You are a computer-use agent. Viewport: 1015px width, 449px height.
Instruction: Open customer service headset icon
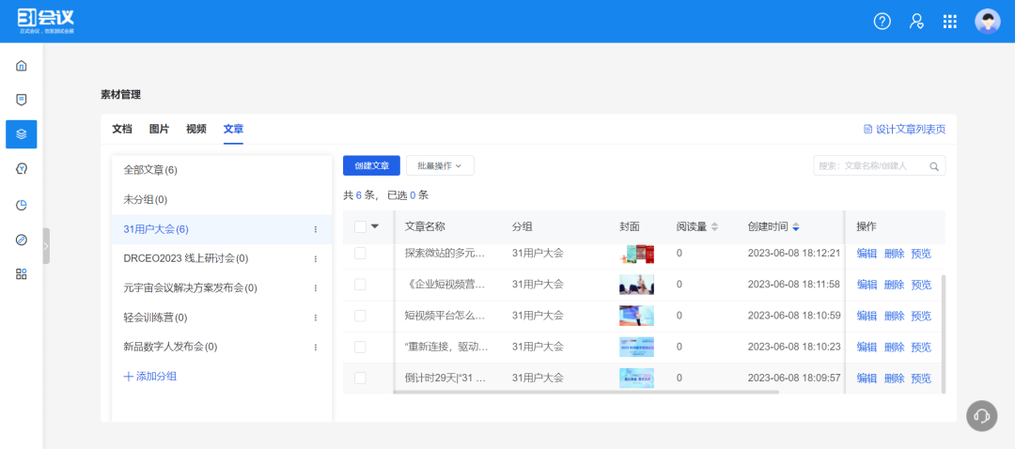pos(981,415)
